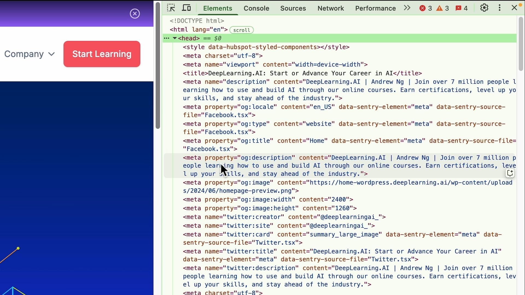This screenshot has width=525, height=295.
Task: Activate the inspect element picker icon
Action: point(171,8)
